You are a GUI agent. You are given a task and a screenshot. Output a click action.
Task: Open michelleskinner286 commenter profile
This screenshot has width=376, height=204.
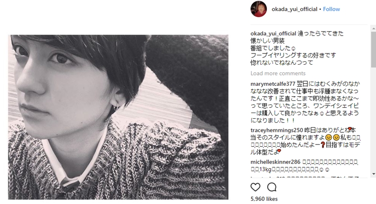(x=275, y=162)
